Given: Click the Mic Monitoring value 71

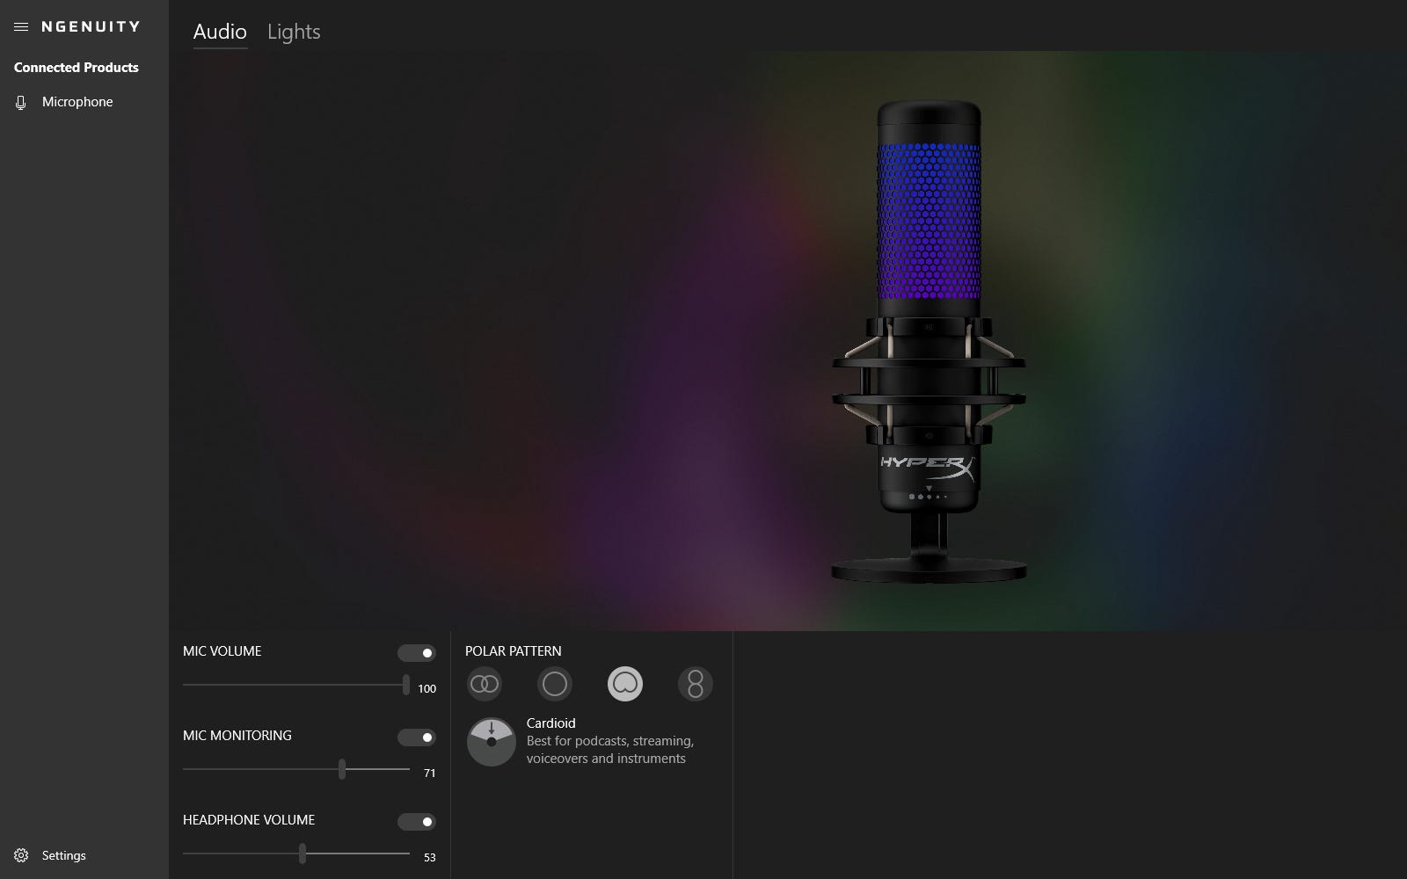Looking at the screenshot, I should (x=430, y=774).
